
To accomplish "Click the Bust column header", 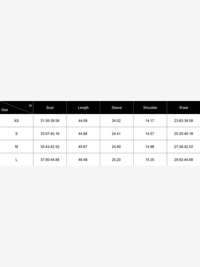I will click(50, 108).
